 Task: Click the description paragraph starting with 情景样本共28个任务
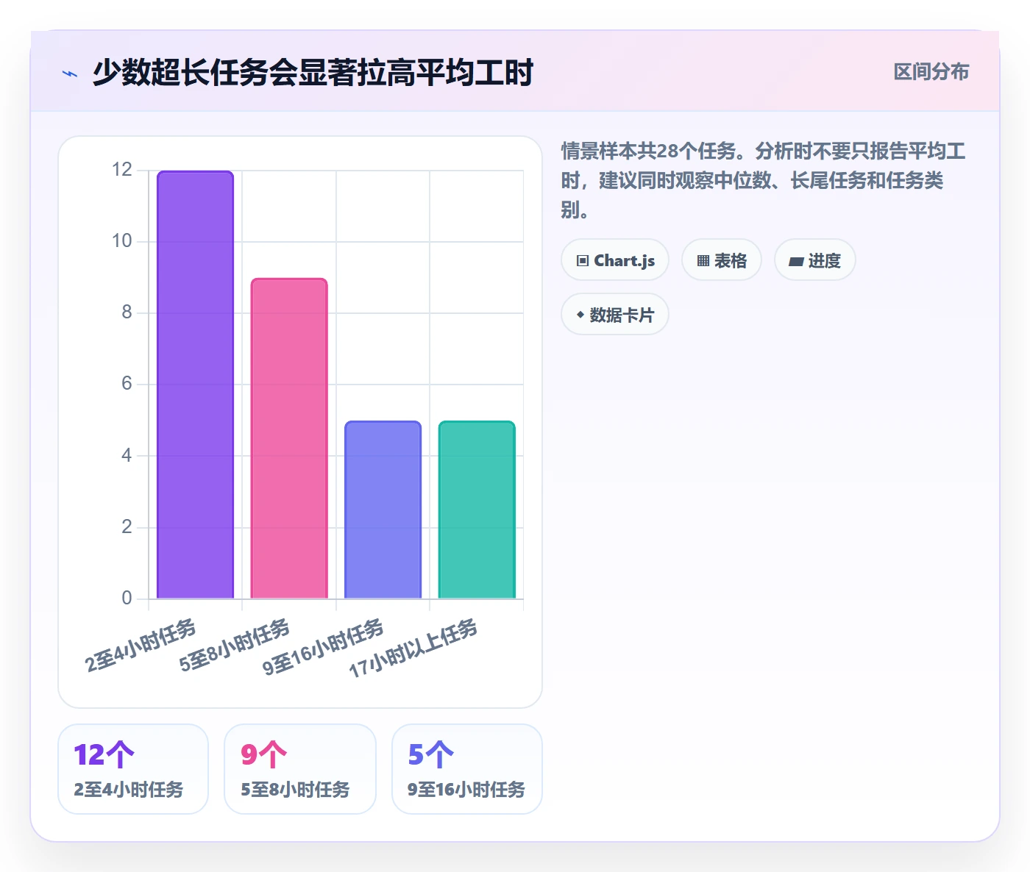pos(764,181)
